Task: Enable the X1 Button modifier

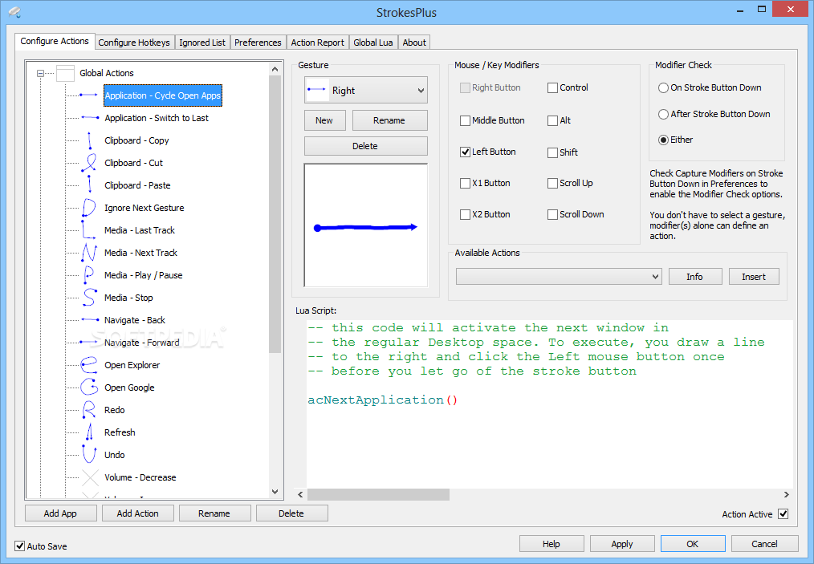Action: click(465, 183)
